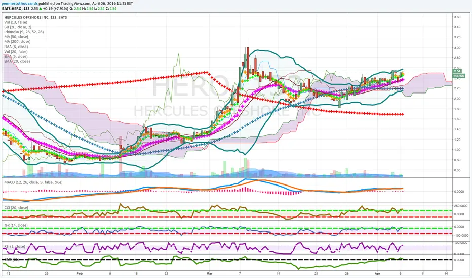472x278 pixels.
Task: Click the 25 date axis label
Action: point(46,274)
